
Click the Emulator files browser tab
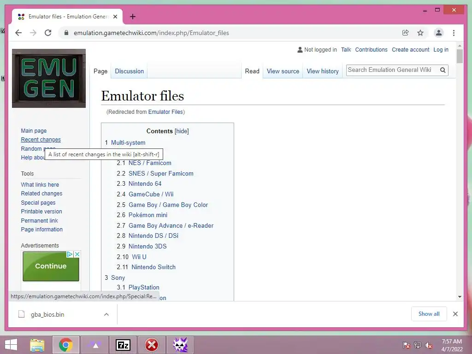[x=67, y=17]
